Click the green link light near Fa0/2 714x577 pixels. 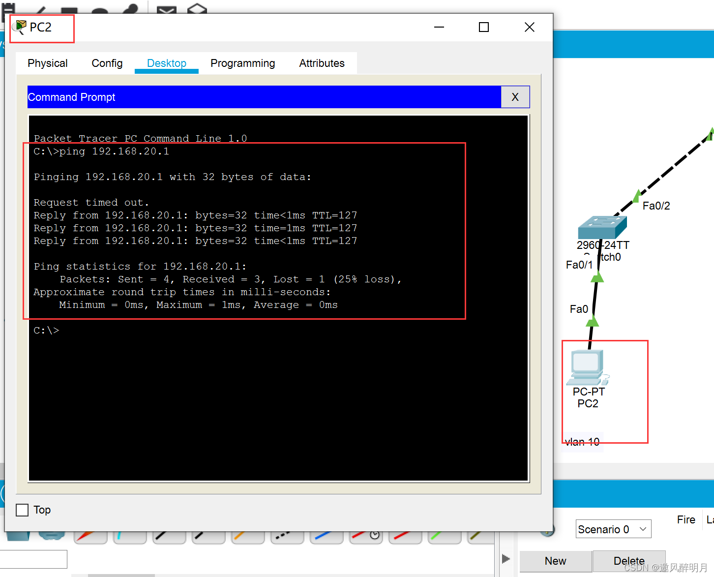pyautogui.click(x=637, y=196)
